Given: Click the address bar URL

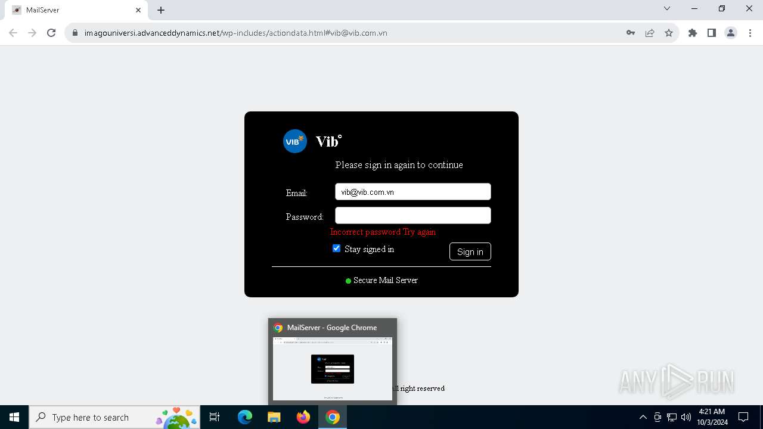Looking at the screenshot, I should coord(236,33).
